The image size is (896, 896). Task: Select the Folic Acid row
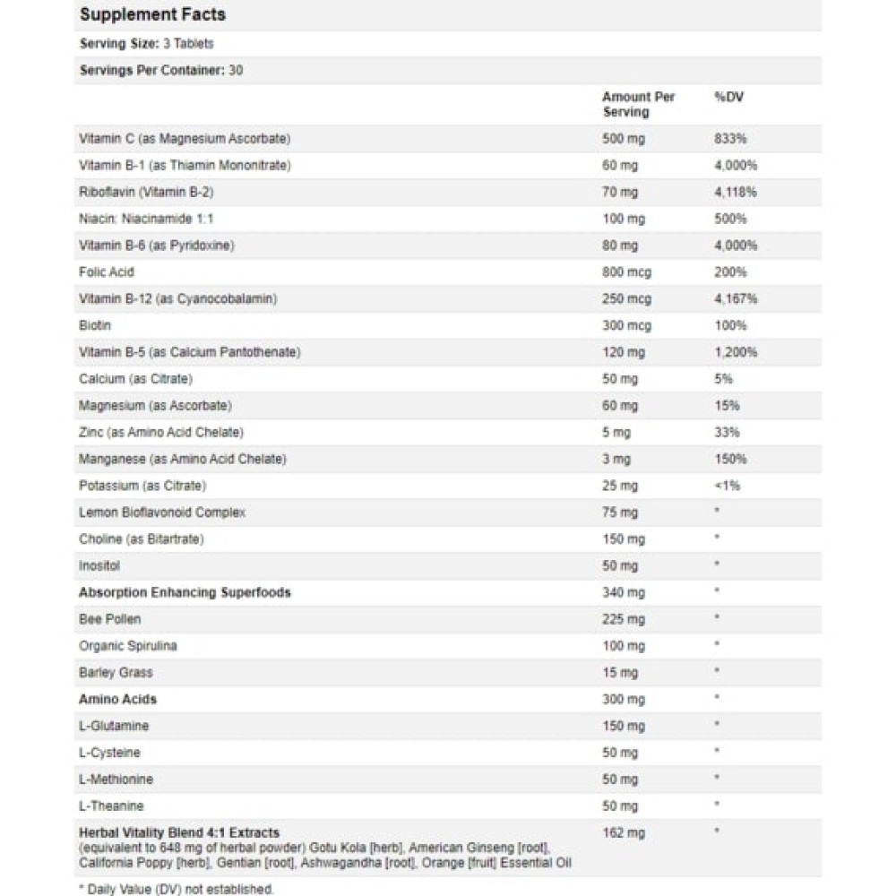[448, 272]
